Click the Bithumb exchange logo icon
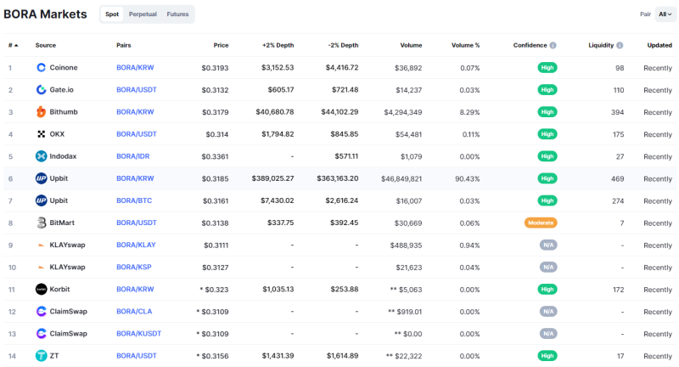Image resolution: width=679 pixels, height=367 pixels. pos(41,112)
